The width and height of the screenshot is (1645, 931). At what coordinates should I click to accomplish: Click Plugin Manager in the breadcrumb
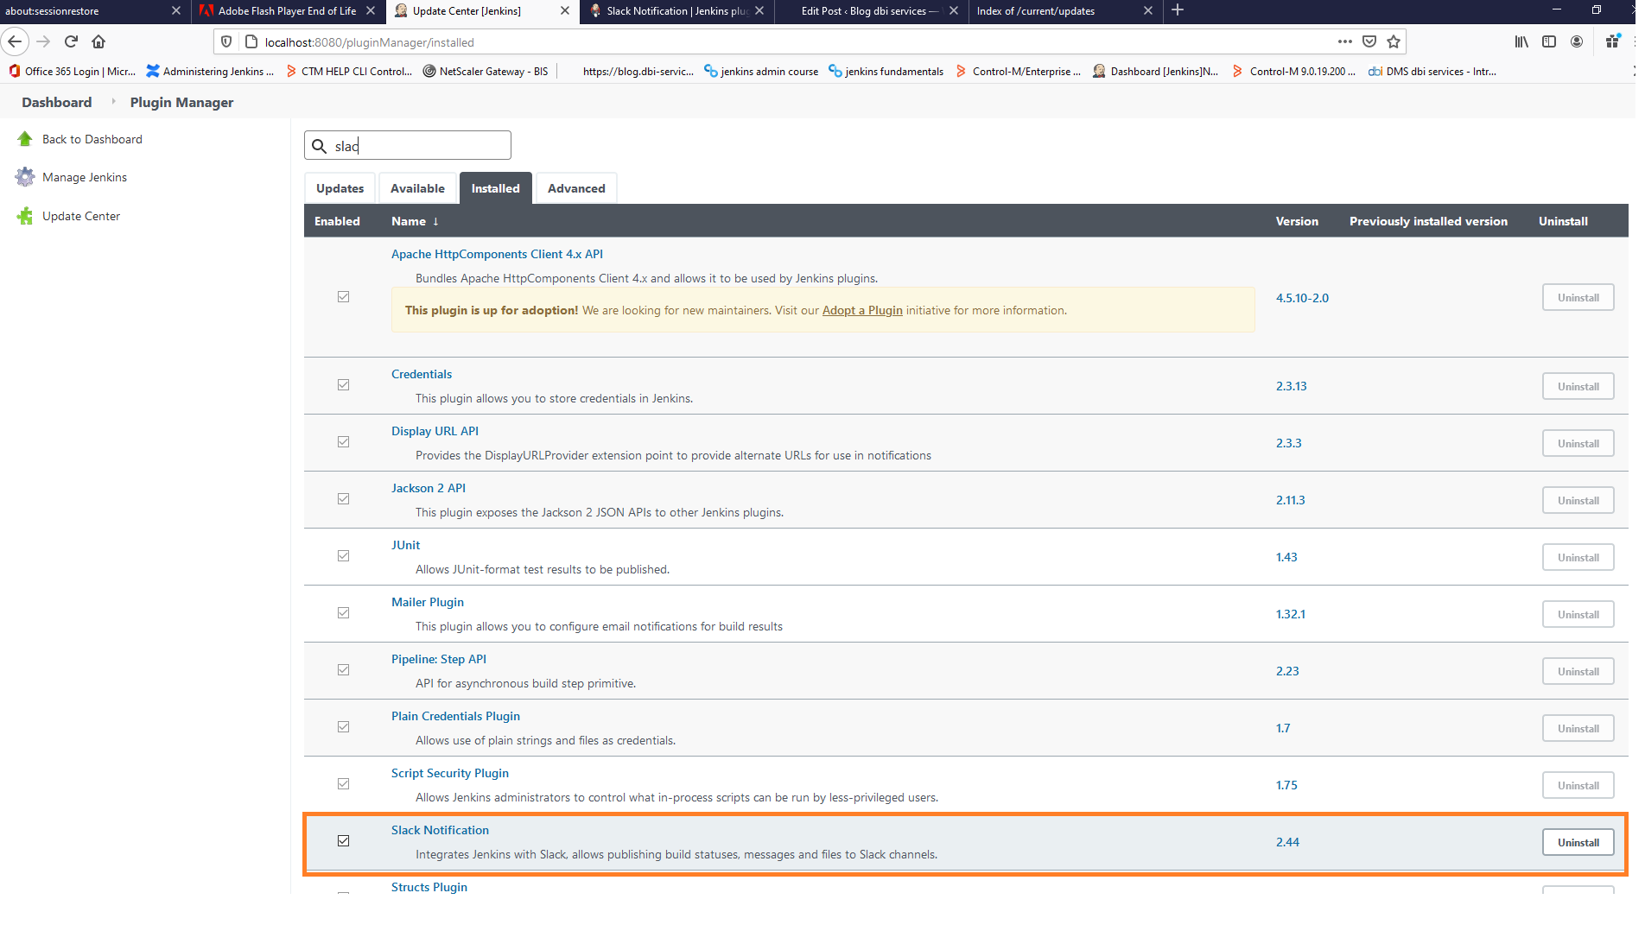pyautogui.click(x=181, y=102)
